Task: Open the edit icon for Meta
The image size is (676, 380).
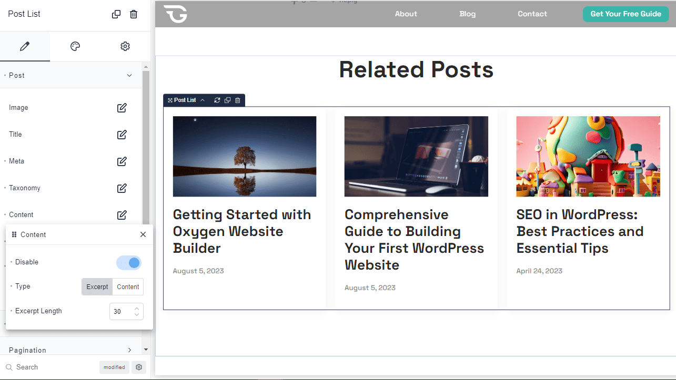Action: (x=122, y=161)
